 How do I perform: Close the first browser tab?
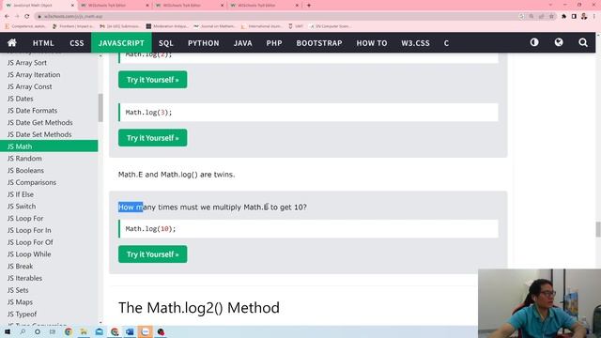pos(73,6)
